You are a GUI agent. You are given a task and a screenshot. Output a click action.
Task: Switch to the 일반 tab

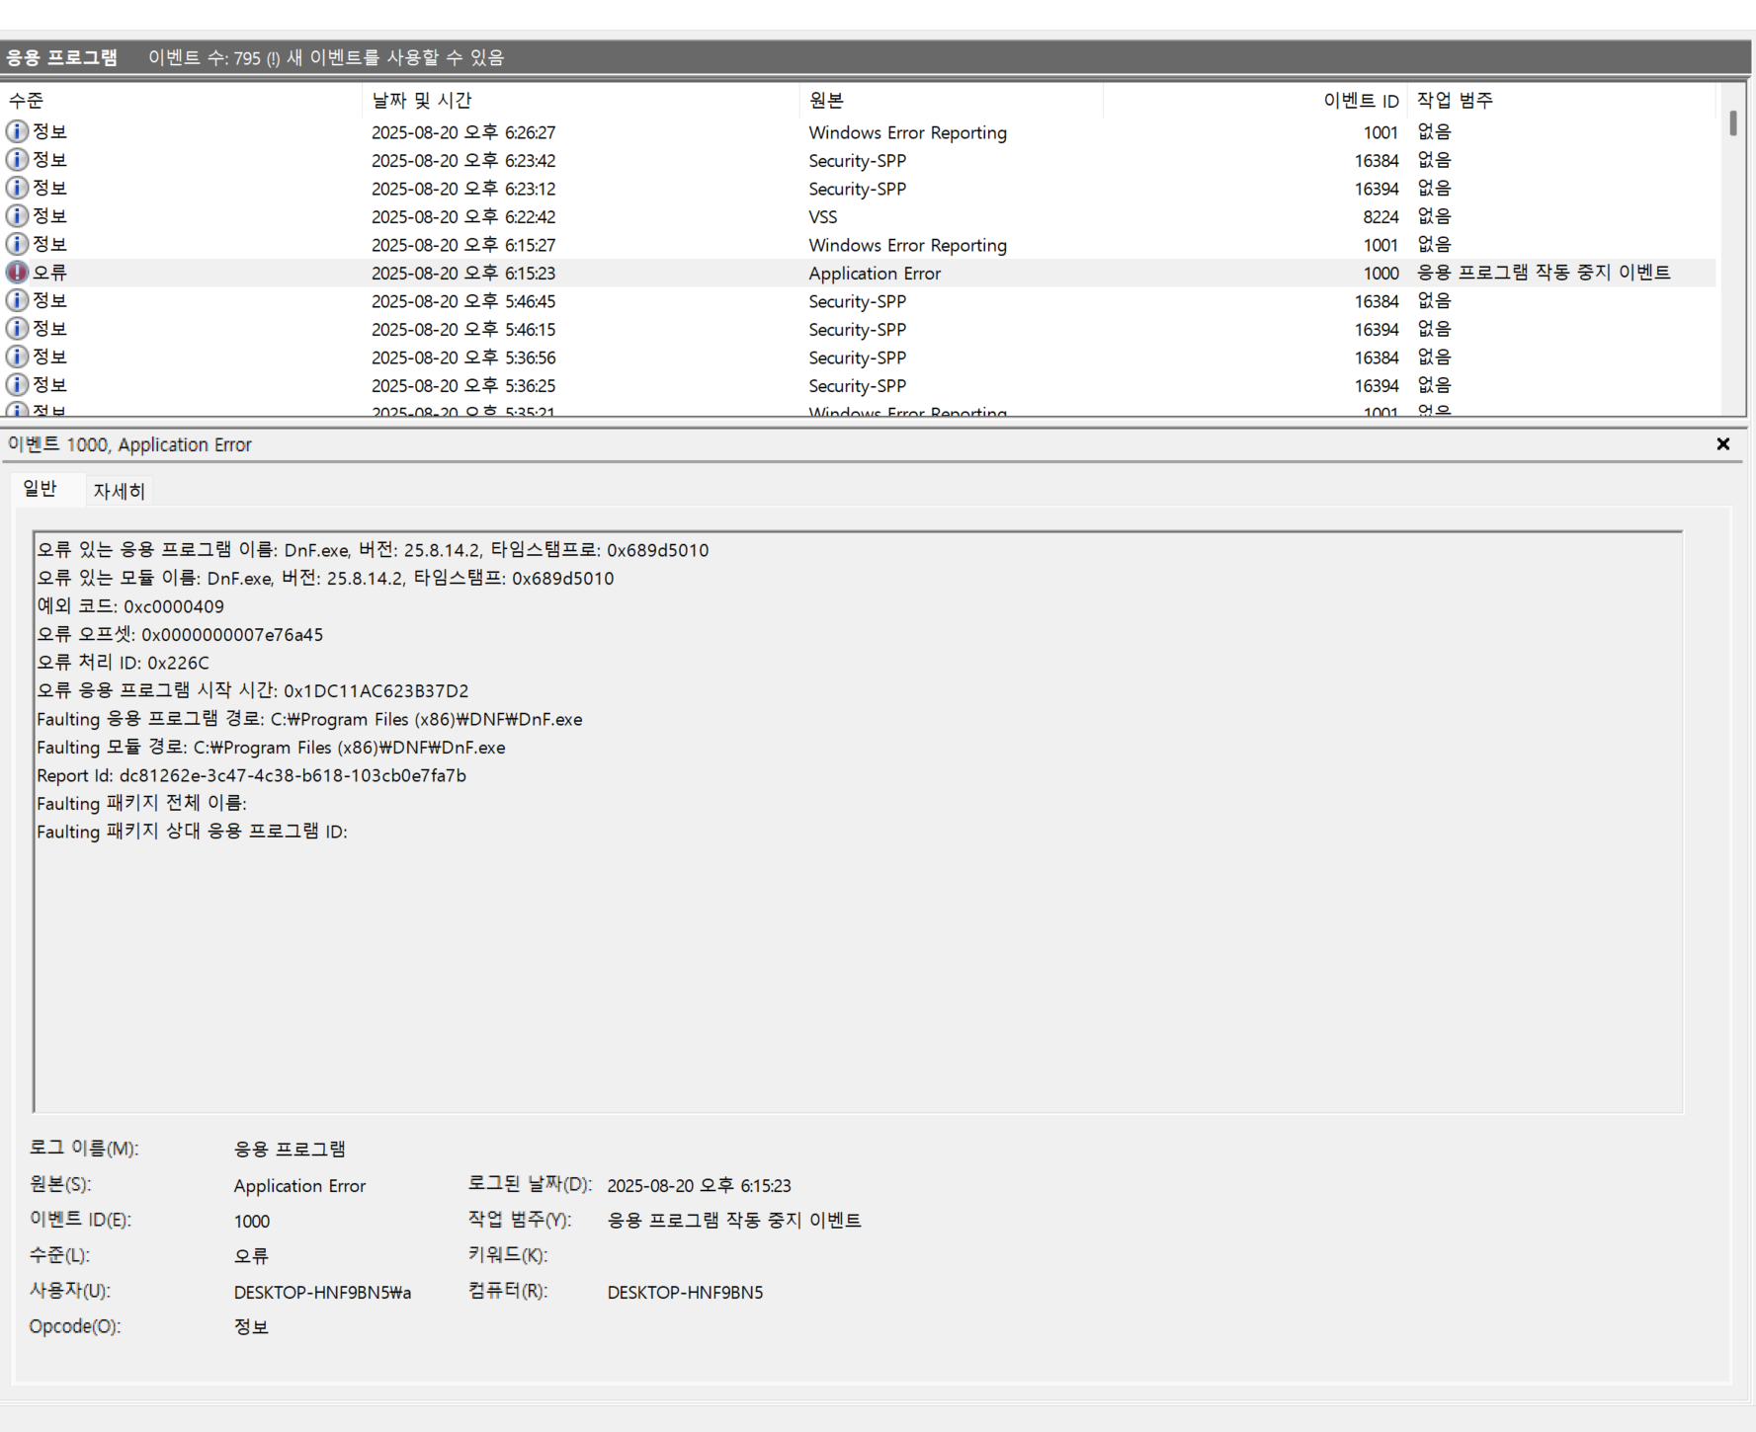tap(41, 489)
